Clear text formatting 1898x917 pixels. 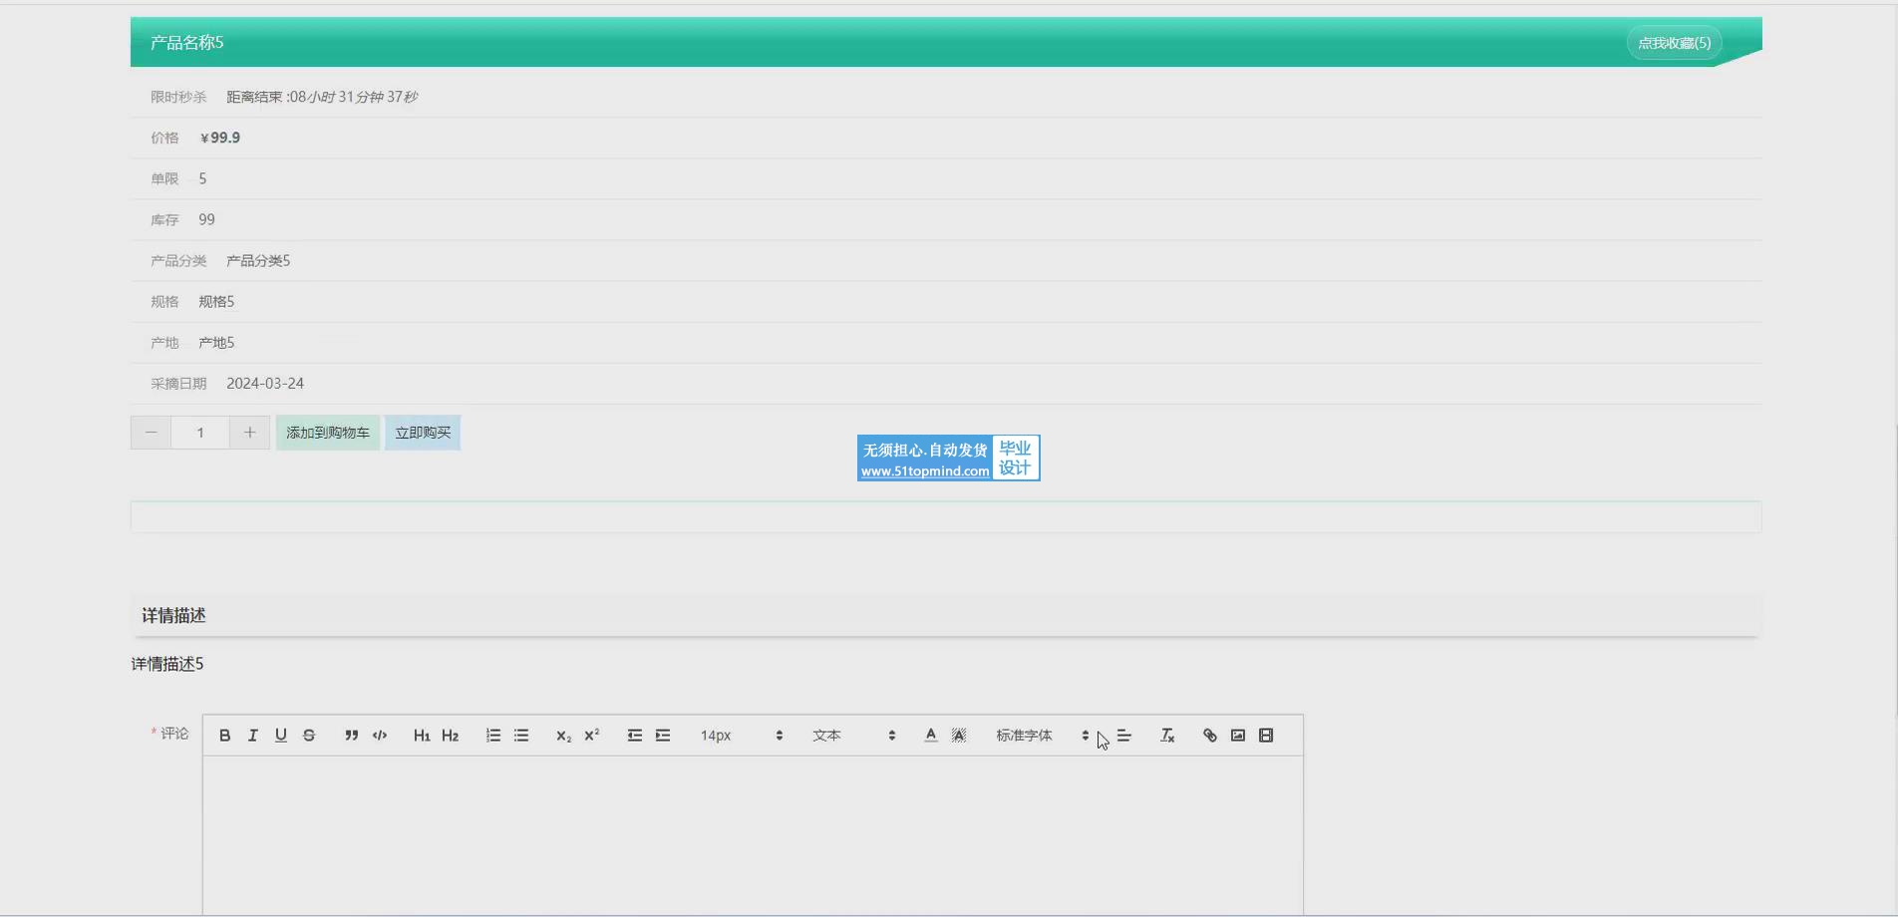[1167, 736]
